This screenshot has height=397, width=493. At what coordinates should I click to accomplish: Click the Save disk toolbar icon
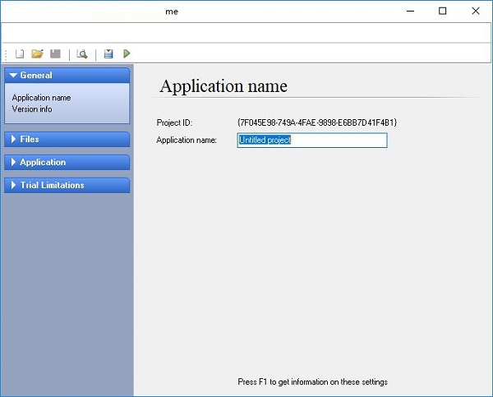55,53
